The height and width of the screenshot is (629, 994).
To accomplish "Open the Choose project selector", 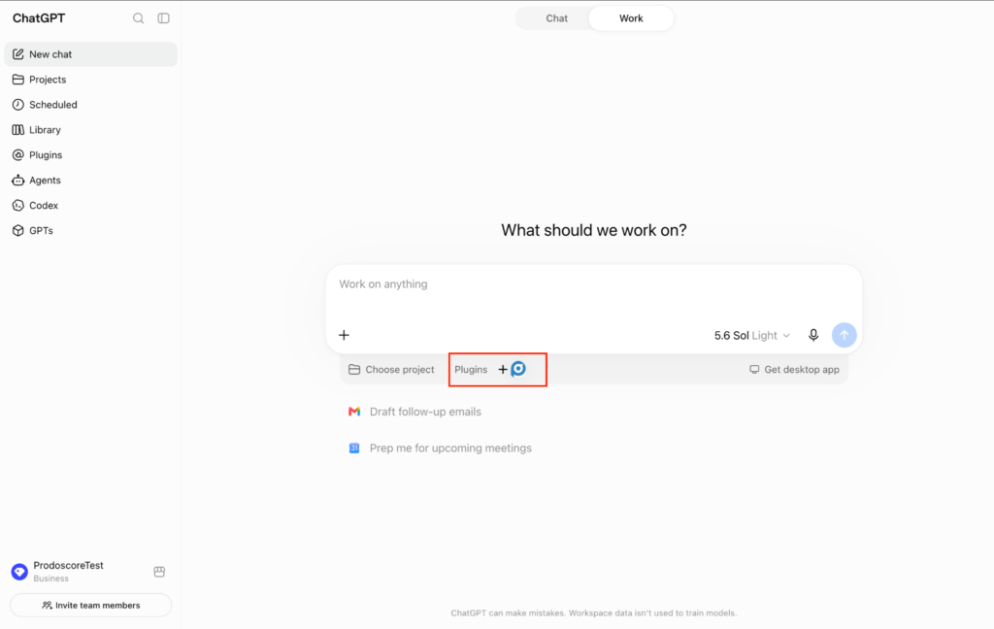I will [391, 370].
